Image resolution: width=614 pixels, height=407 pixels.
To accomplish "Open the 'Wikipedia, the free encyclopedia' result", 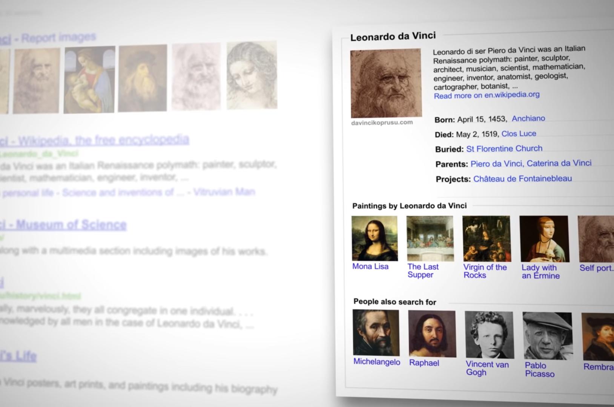I will point(103,140).
